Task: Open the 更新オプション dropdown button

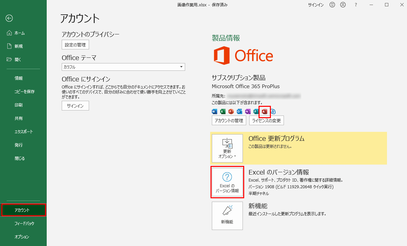Action: click(227, 148)
